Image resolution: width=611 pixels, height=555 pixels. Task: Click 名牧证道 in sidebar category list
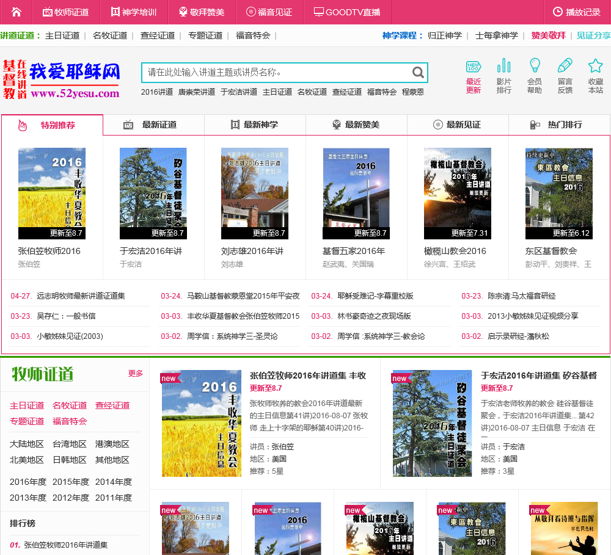(x=70, y=406)
